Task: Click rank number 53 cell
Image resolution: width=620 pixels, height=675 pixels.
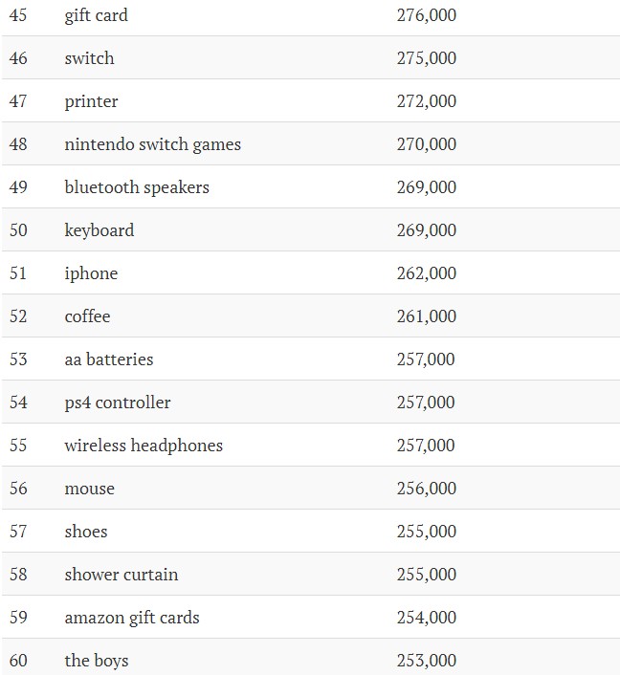Action: click(x=18, y=359)
